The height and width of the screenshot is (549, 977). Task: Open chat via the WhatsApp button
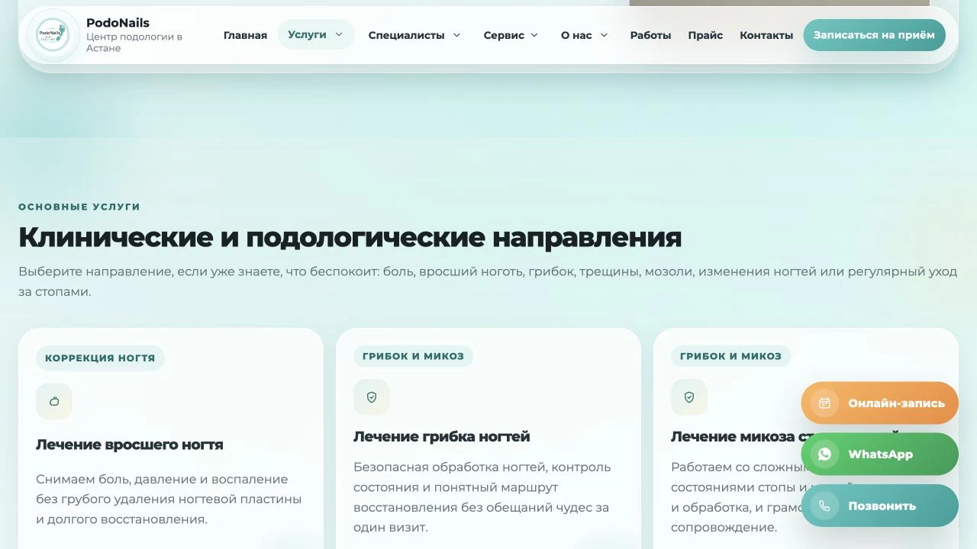879,454
